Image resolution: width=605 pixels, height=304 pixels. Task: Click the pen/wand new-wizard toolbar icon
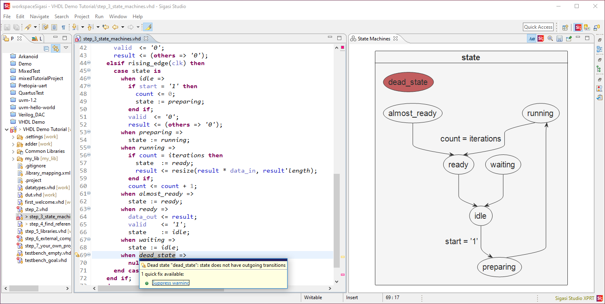[x=27, y=27]
